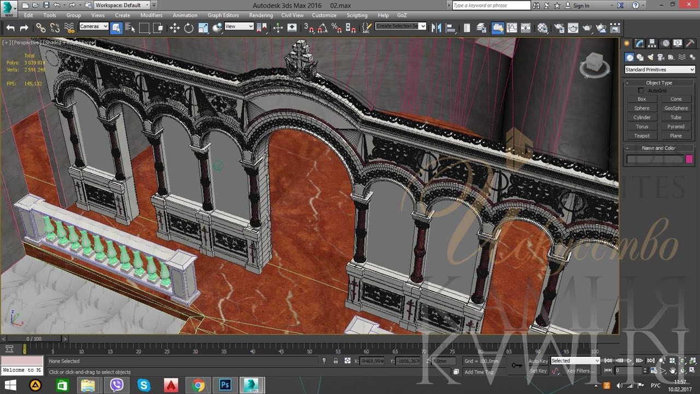The image size is (700, 394).
Task: Open the Edit menu
Action: pyautogui.click(x=28, y=15)
